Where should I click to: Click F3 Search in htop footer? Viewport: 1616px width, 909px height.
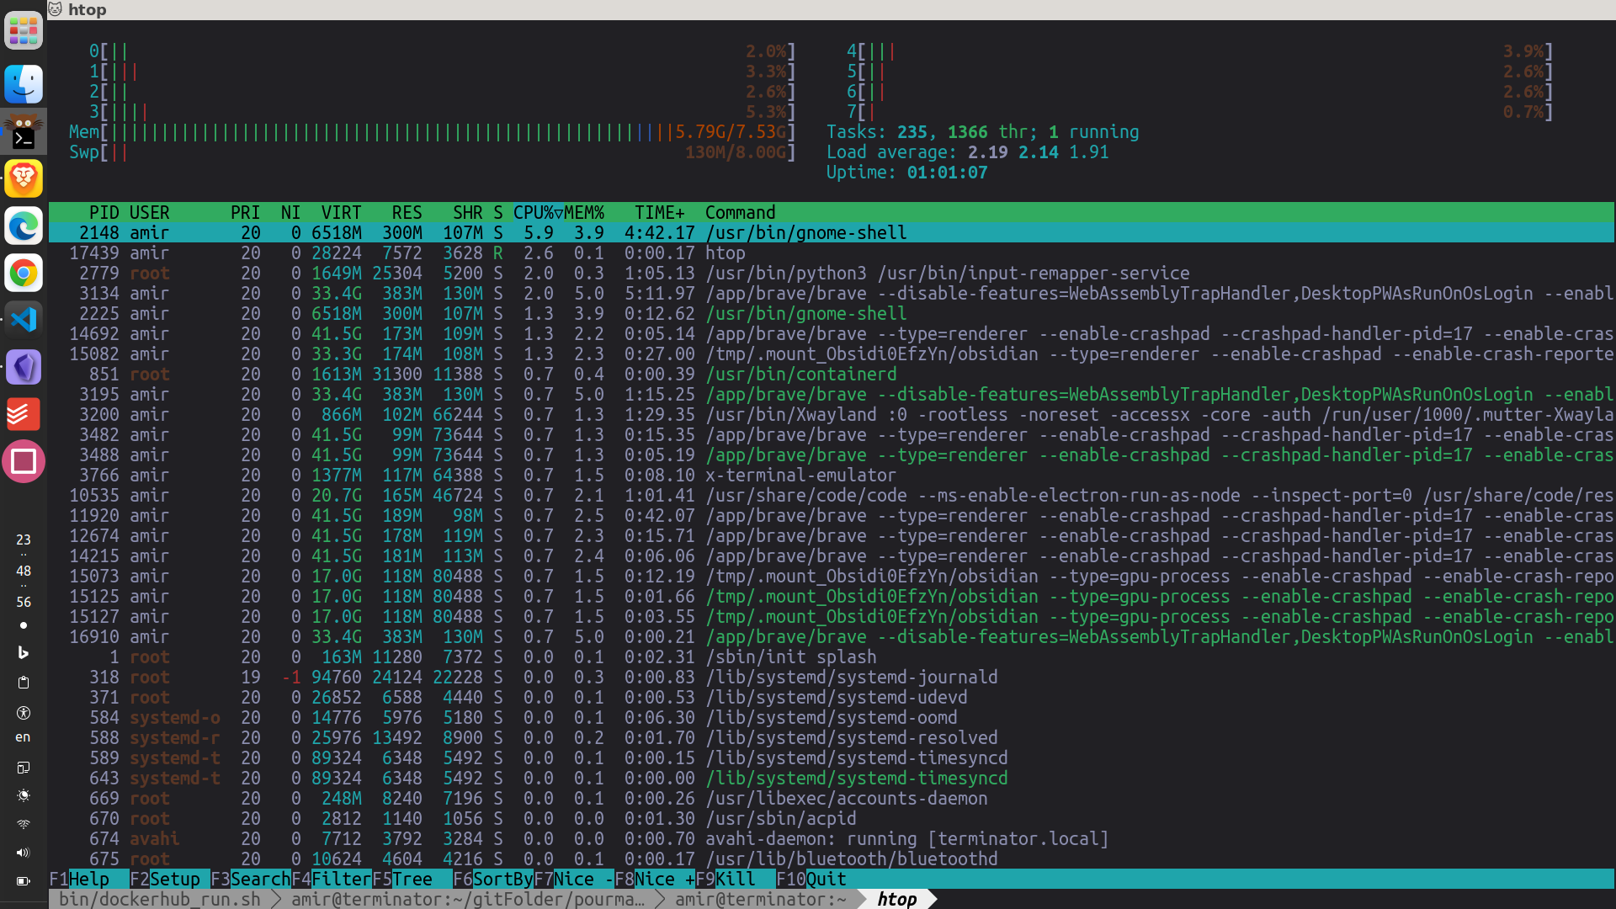click(x=251, y=879)
